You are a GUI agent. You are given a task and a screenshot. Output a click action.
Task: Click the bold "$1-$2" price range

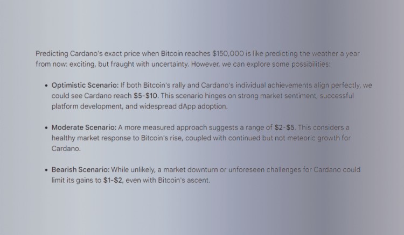[113, 180]
